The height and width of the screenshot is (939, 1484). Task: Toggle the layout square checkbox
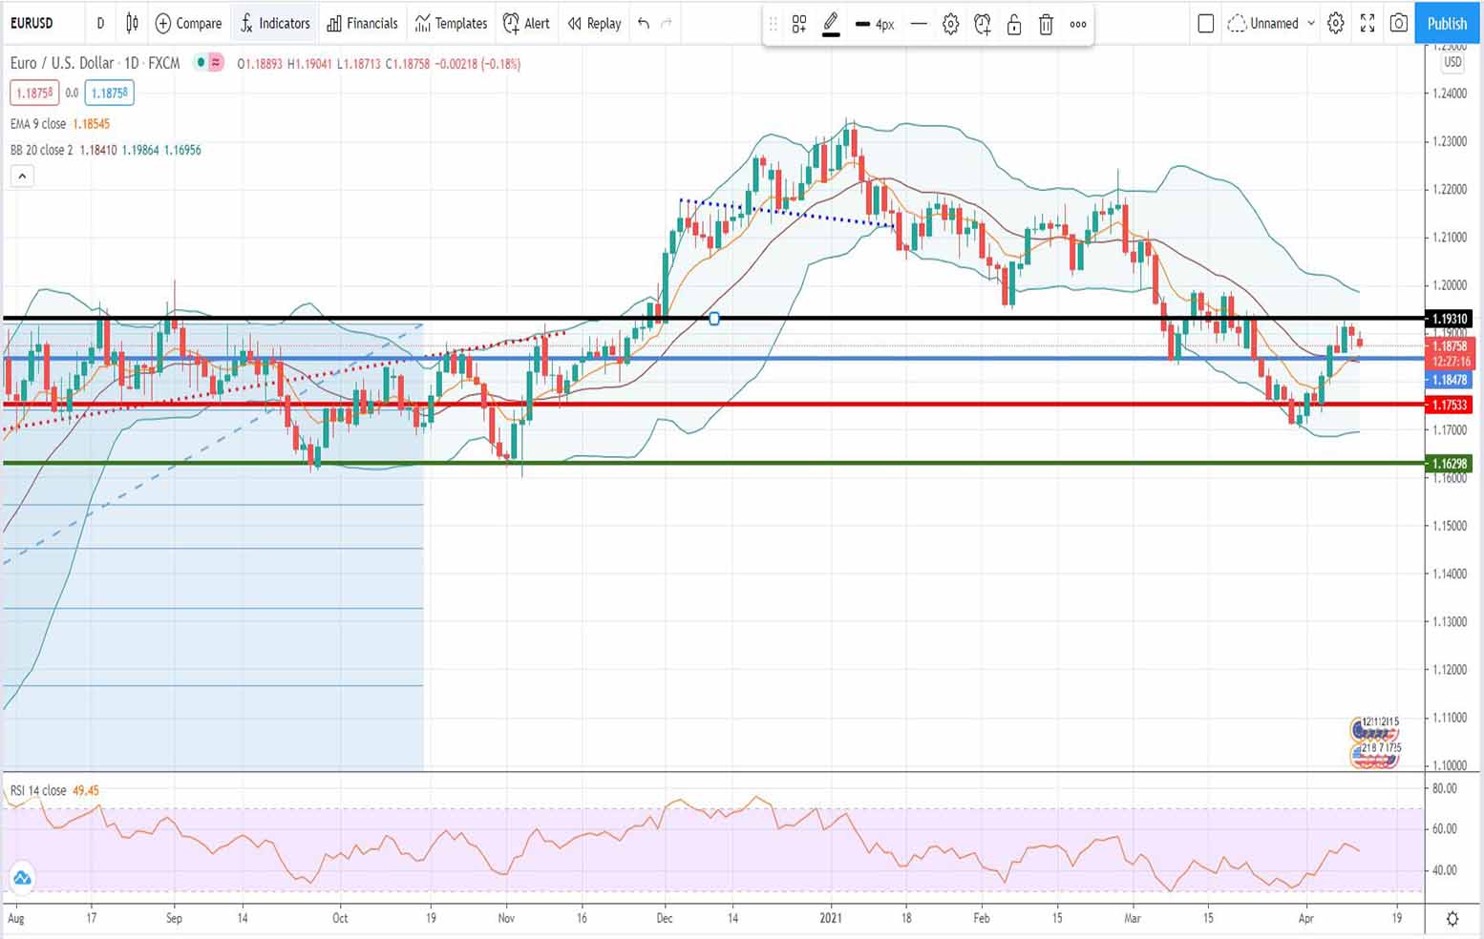(x=1205, y=23)
